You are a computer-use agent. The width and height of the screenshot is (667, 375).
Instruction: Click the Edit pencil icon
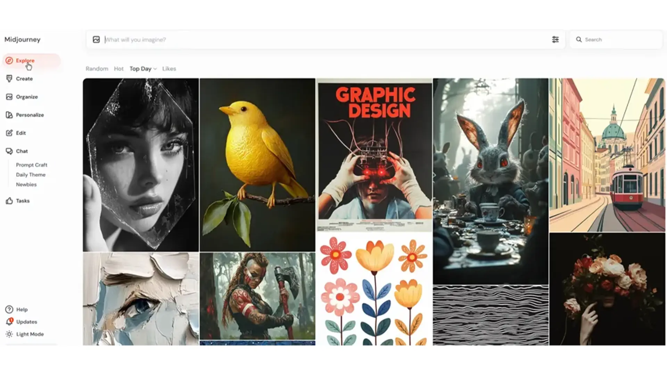click(9, 133)
